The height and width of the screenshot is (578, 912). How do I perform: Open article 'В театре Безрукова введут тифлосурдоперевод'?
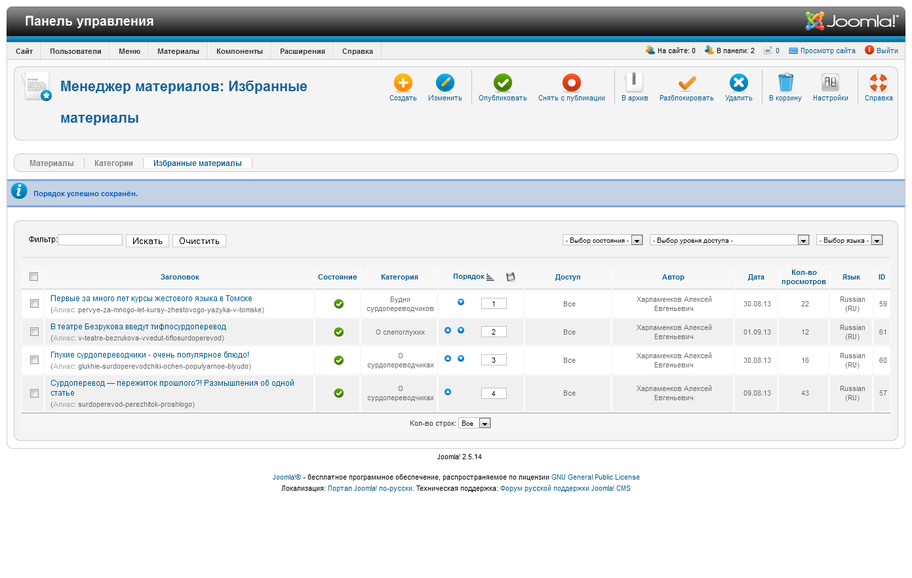click(138, 327)
